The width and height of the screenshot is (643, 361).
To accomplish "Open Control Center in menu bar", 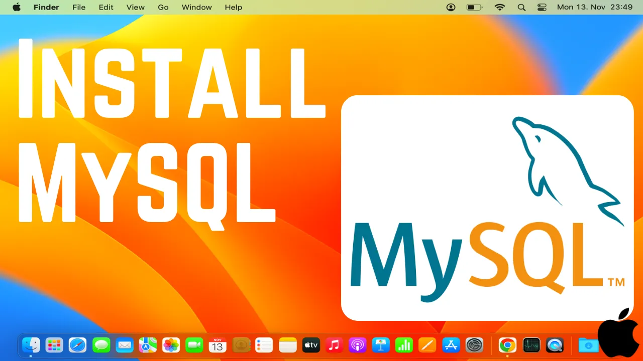I will click(x=542, y=7).
